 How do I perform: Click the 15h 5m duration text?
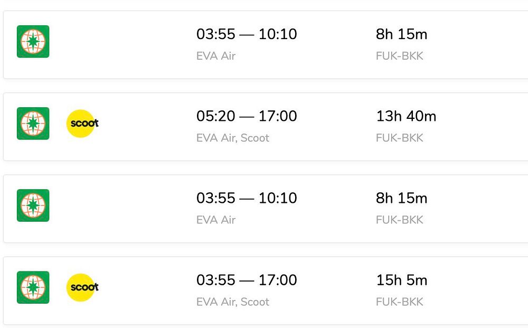pos(401,280)
